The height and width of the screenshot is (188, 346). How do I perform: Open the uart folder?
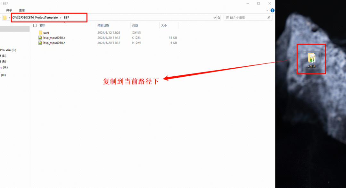[46, 32]
